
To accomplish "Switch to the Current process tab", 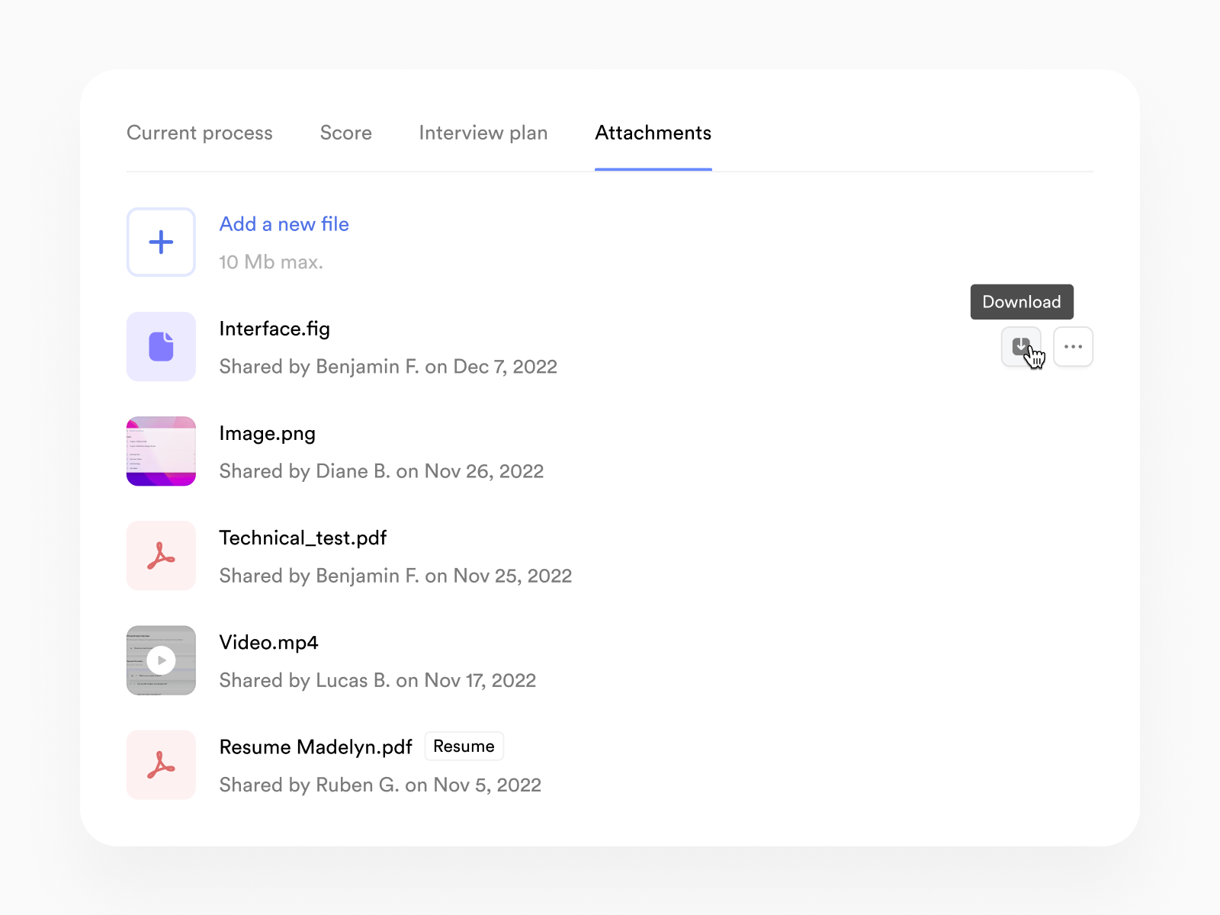I will coord(200,133).
